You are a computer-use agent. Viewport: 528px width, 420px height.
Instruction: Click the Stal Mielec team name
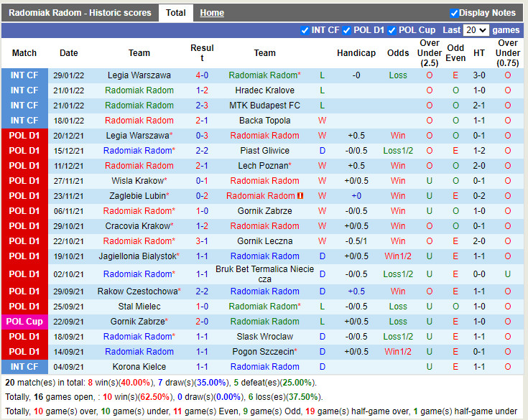(139, 307)
